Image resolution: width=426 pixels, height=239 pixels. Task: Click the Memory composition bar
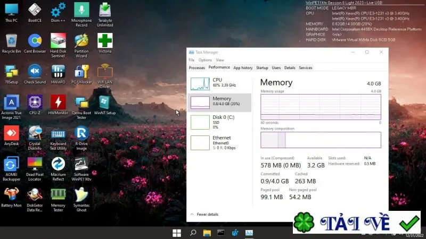pyautogui.click(x=321, y=140)
